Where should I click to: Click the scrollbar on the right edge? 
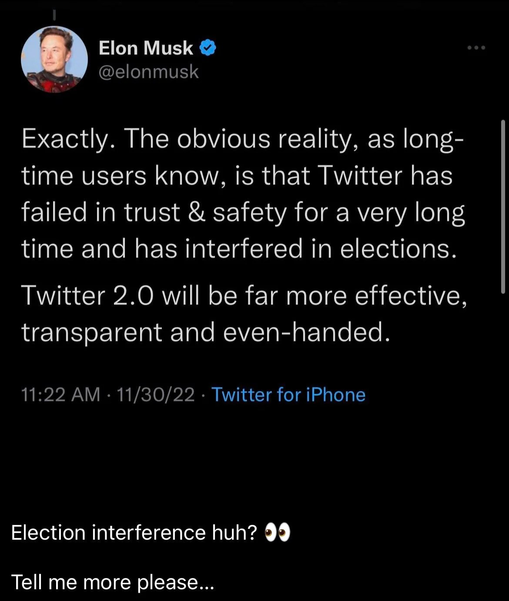pos(503,207)
